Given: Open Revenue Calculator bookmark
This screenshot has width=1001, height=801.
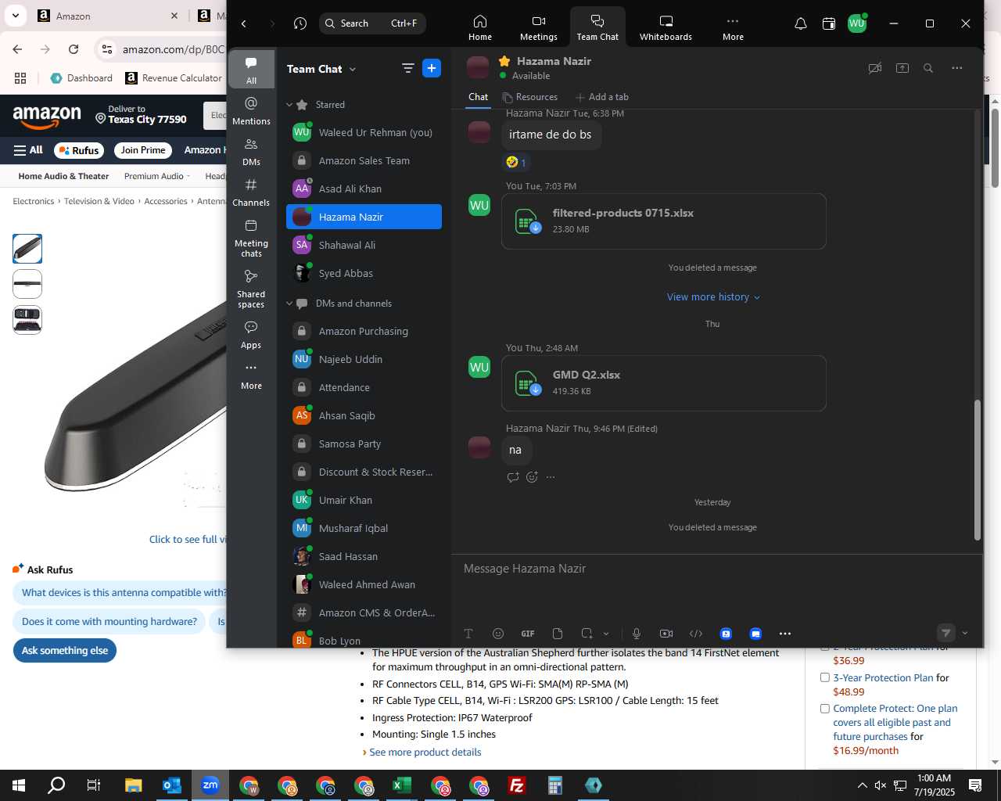Looking at the screenshot, I should click(174, 78).
